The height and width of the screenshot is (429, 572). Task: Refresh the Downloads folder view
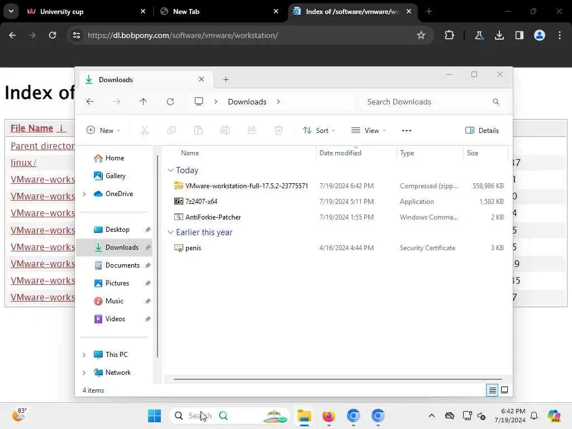tap(170, 102)
